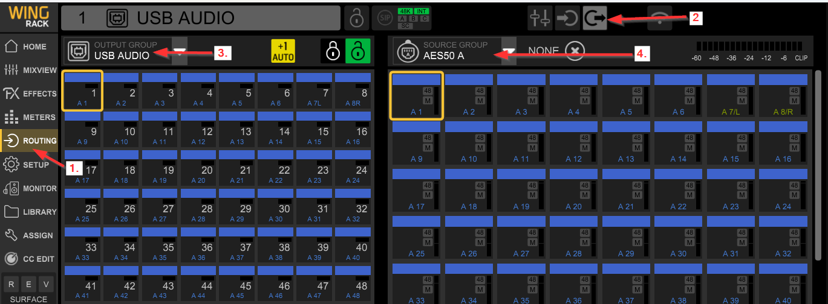828x304 pixels.
Task: Open the LIBRARY page
Action: tap(29, 212)
